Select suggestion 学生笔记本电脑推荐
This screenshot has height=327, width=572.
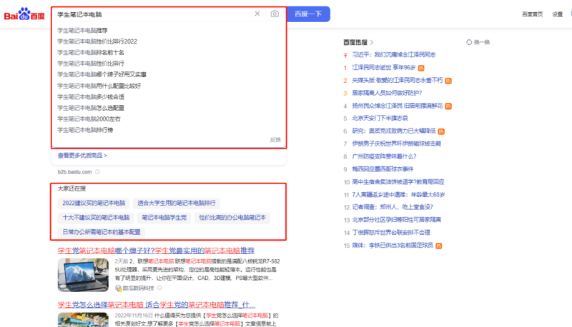(82, 30)
